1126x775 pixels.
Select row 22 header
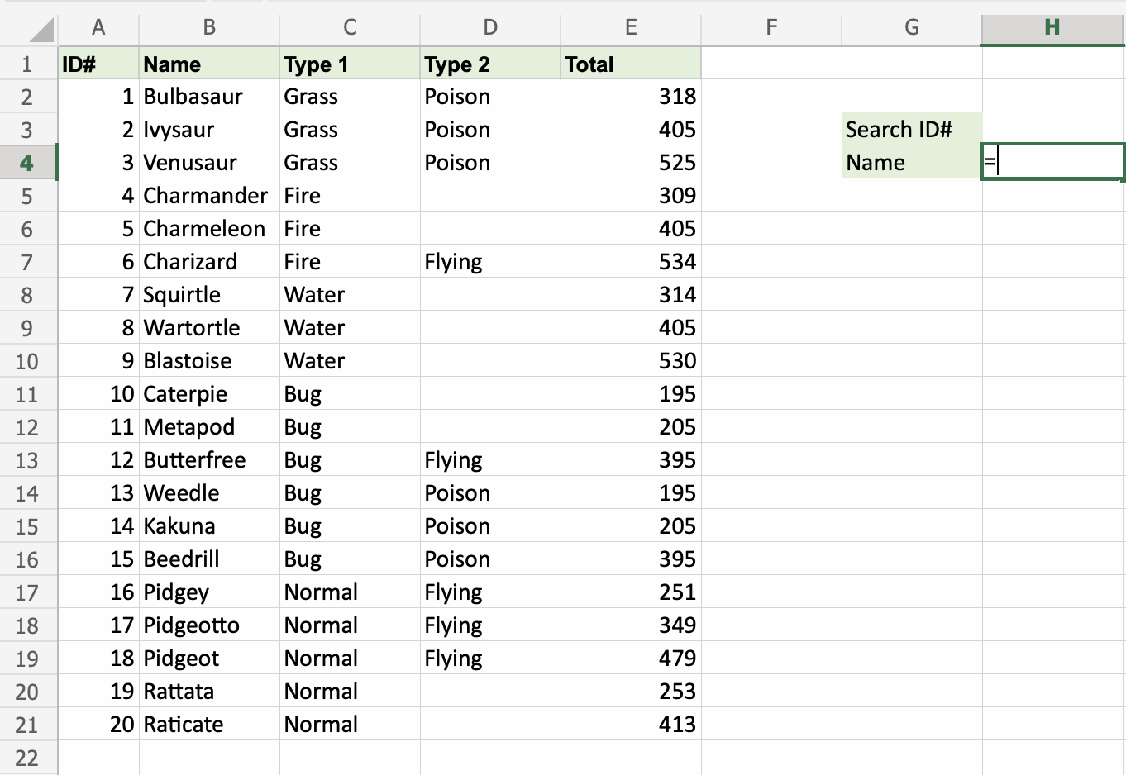click(x=27, y=758)
